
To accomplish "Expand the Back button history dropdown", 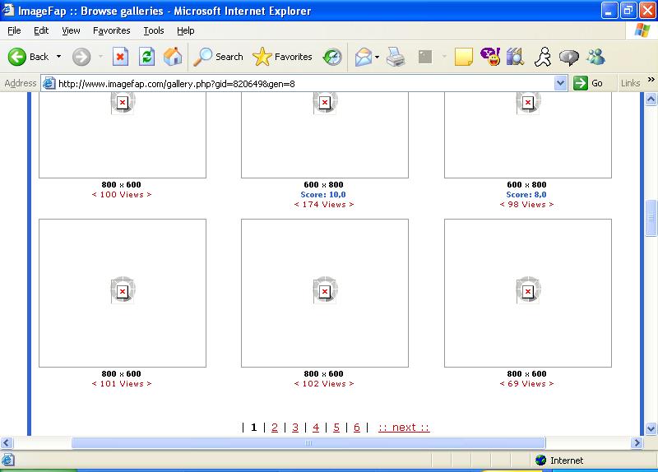I will tap(58, 57).
